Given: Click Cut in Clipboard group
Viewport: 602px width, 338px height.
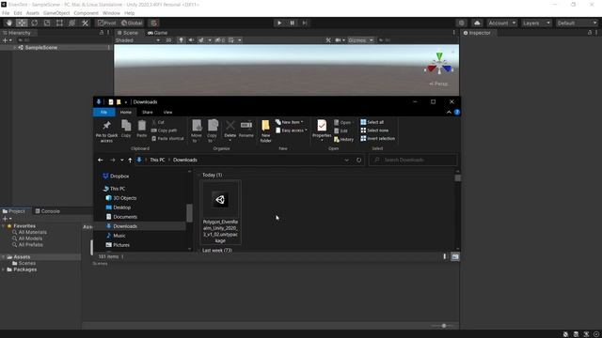Looking at the screenshot, I should point(158,122).
